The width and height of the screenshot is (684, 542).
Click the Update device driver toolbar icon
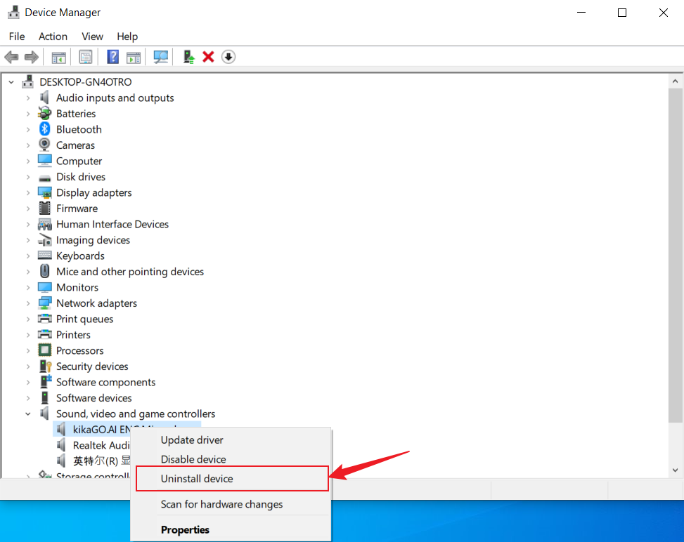tap(188, 57)
